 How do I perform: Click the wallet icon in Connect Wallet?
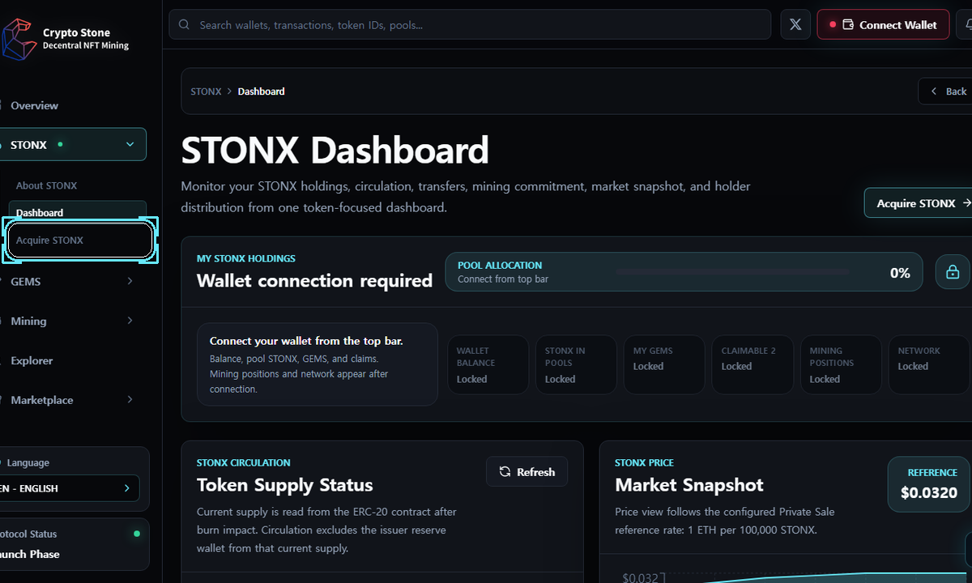click(x=848, y=25)
